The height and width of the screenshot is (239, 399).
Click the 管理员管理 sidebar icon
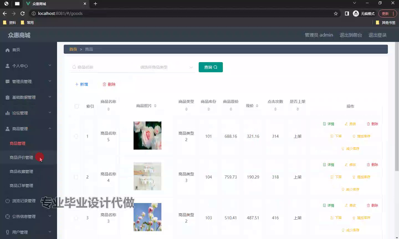7,82
